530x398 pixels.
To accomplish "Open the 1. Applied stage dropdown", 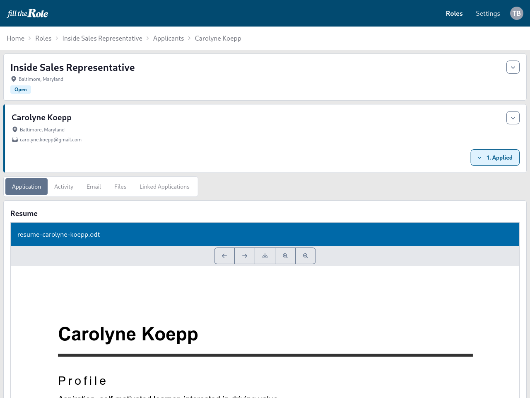I will point(495,158).
